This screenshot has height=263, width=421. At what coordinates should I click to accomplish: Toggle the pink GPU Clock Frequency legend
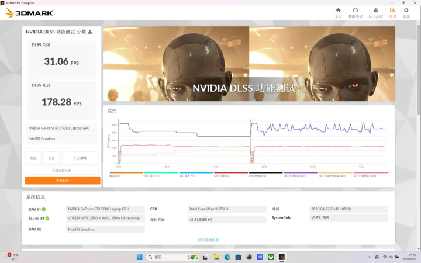371,174
